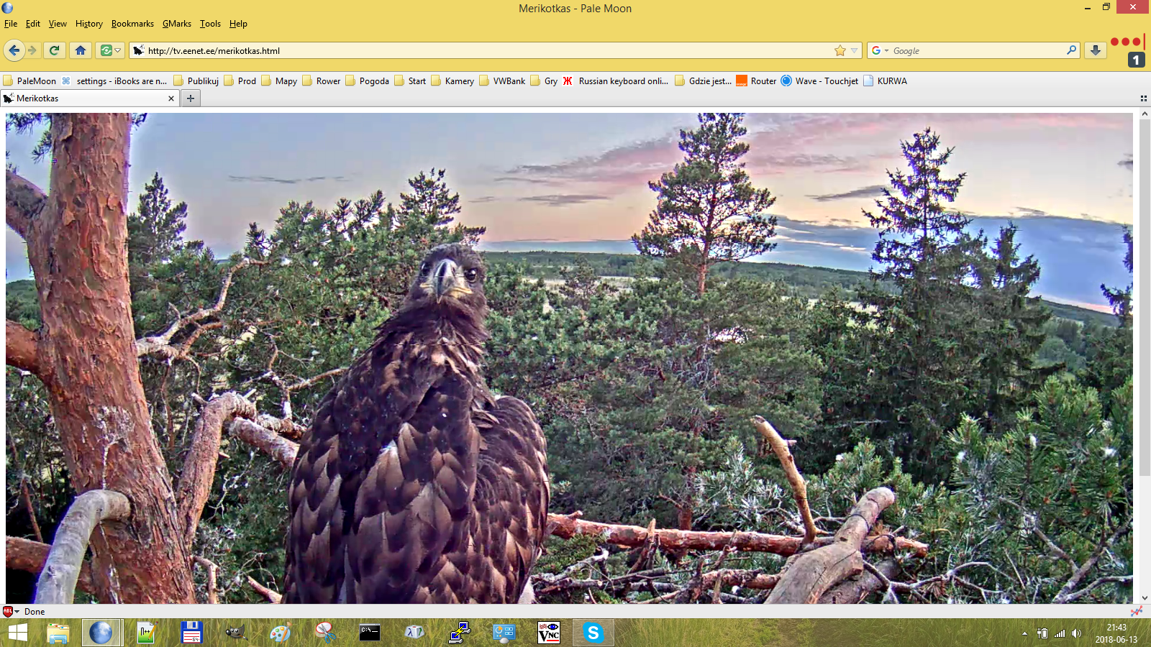1151x647 pixels.
Task: Reload the Merikotkas page
Action: (55, 50)
